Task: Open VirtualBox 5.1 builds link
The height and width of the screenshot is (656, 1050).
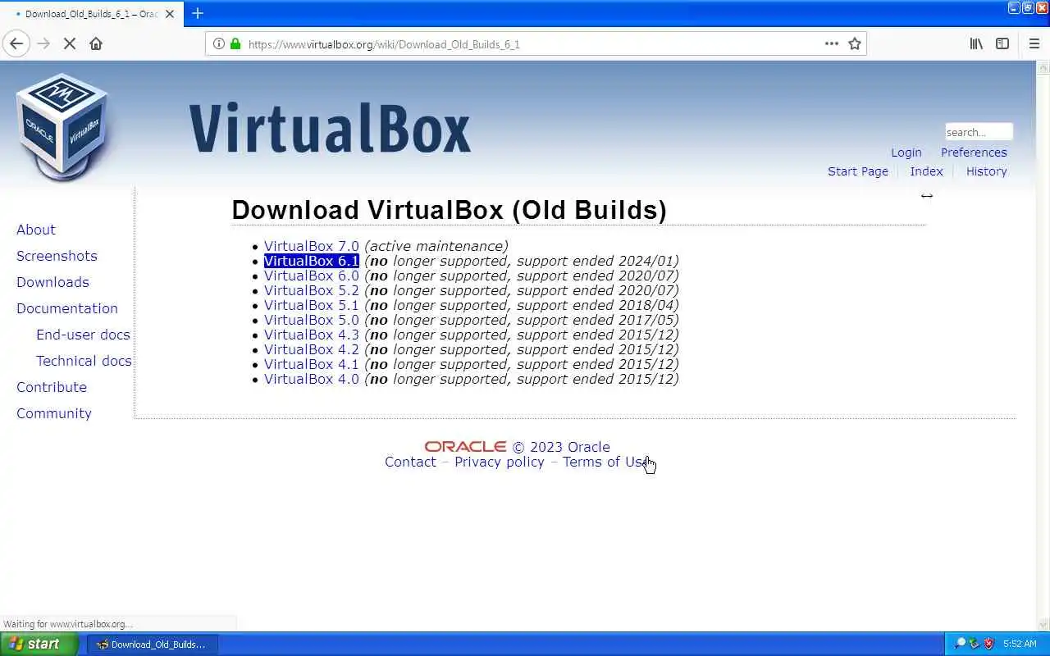Action: point(312,305)
